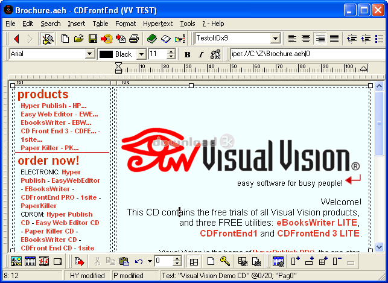Open the Paper Killer - PK... link
The height and width of the screenshot is (283, 388).
(49, 148)
